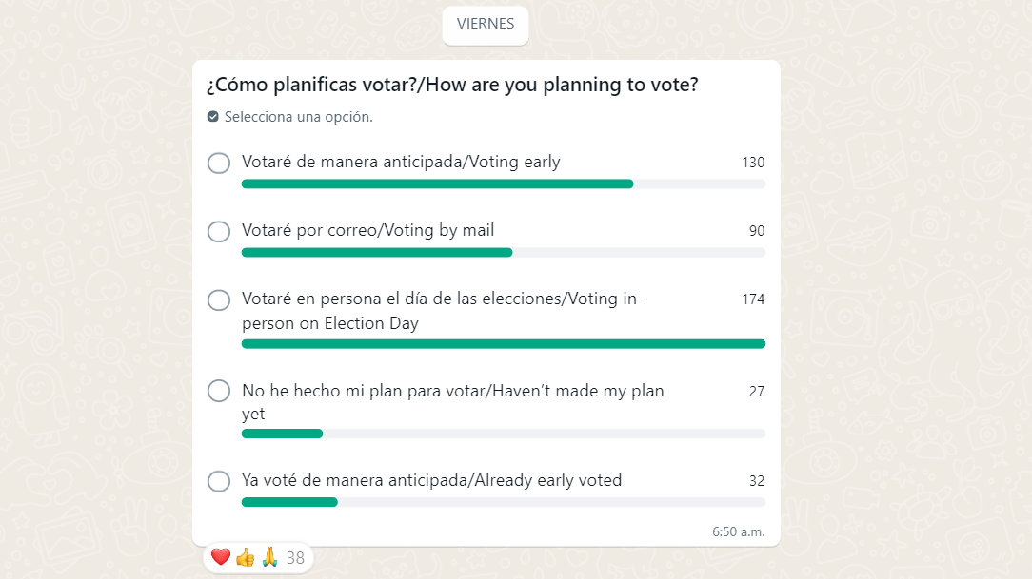Image resolution: width=1032 pixels, height=579 pixels.
Task: Click the thumbs up reaction emoji
Action: point(246,557)
